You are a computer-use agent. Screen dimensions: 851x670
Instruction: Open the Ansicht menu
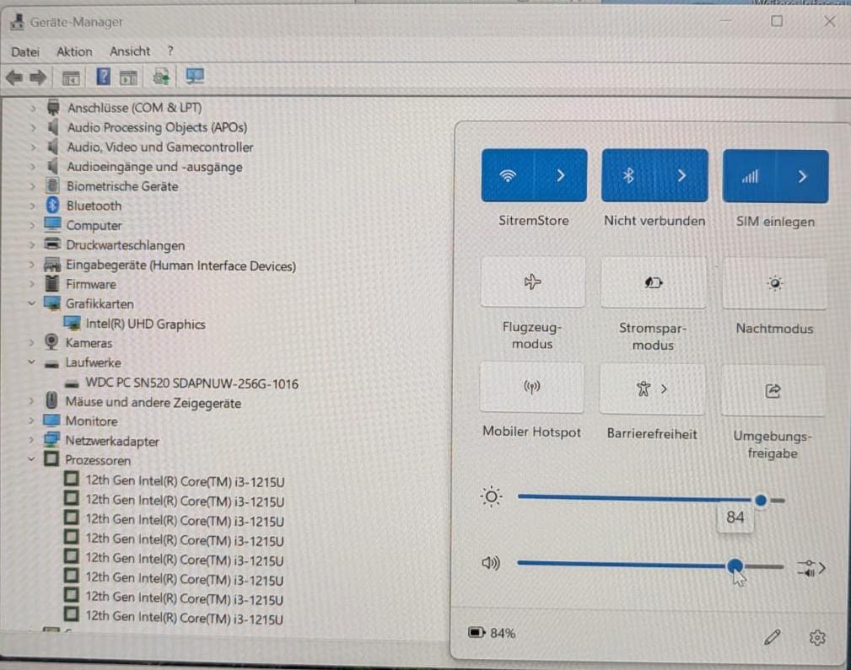pyautogui.click(x=130, y=51)
